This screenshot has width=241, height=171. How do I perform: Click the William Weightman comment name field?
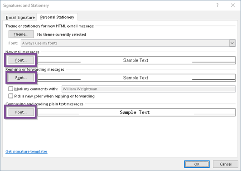149,89
